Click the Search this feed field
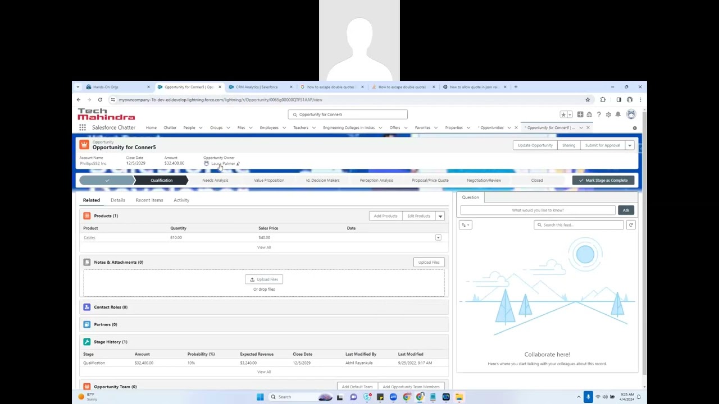The width and height of the screenshot is (719, 404). 579,225
